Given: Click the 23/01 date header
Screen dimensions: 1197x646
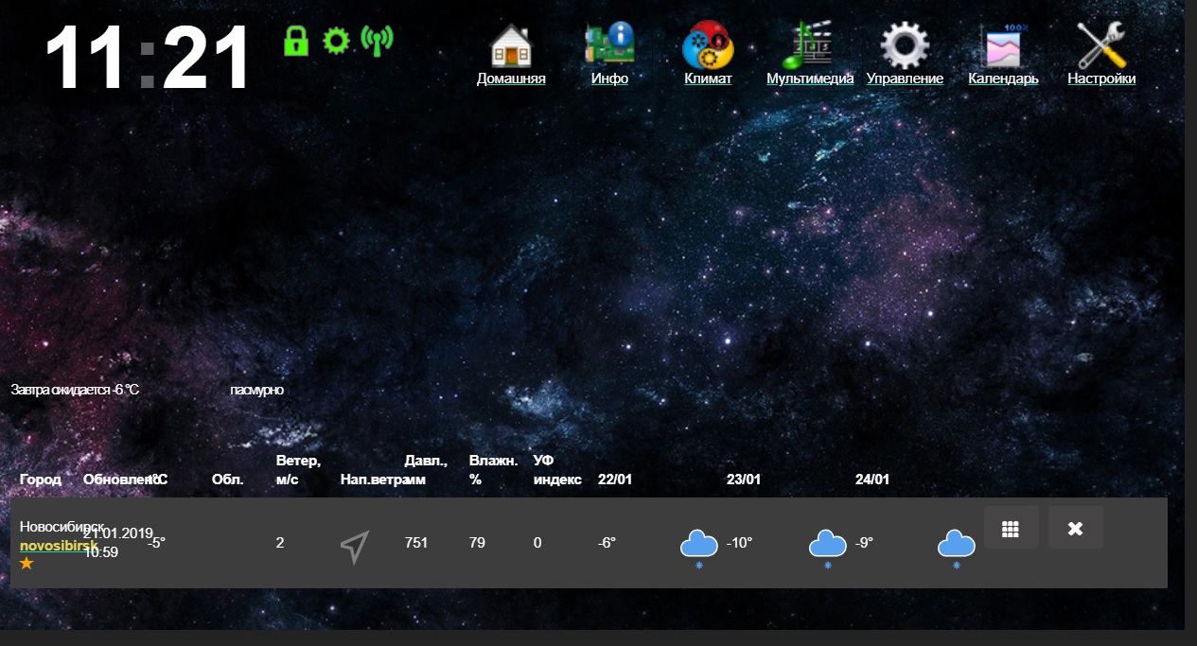Looking at the screenshot, I should tap(744, 480).
